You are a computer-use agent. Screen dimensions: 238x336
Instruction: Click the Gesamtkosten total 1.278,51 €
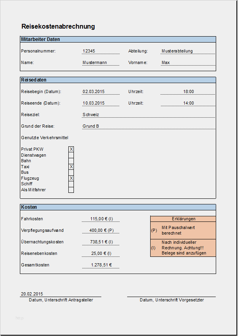click(101, 265)
